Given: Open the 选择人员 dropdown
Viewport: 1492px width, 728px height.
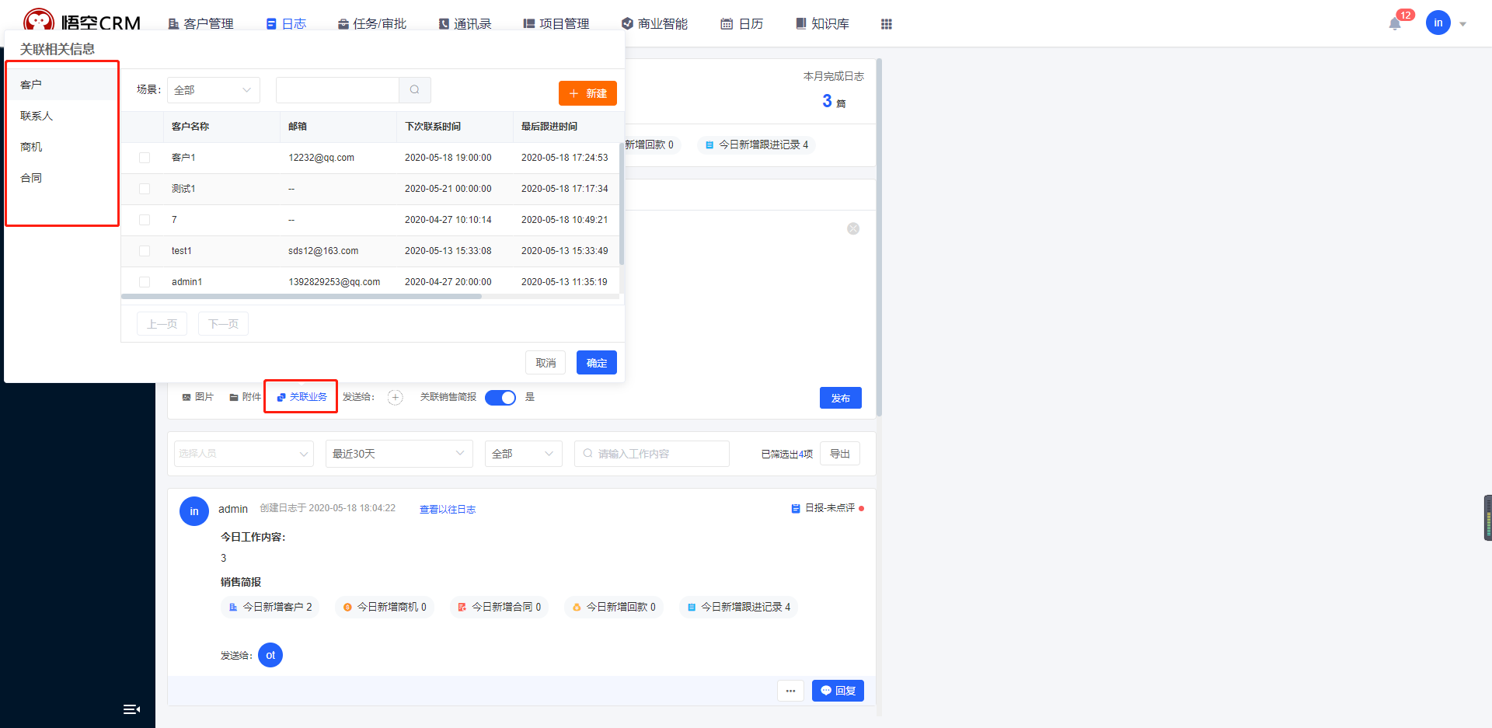Looking at the screenshot, I should (244, 454).
